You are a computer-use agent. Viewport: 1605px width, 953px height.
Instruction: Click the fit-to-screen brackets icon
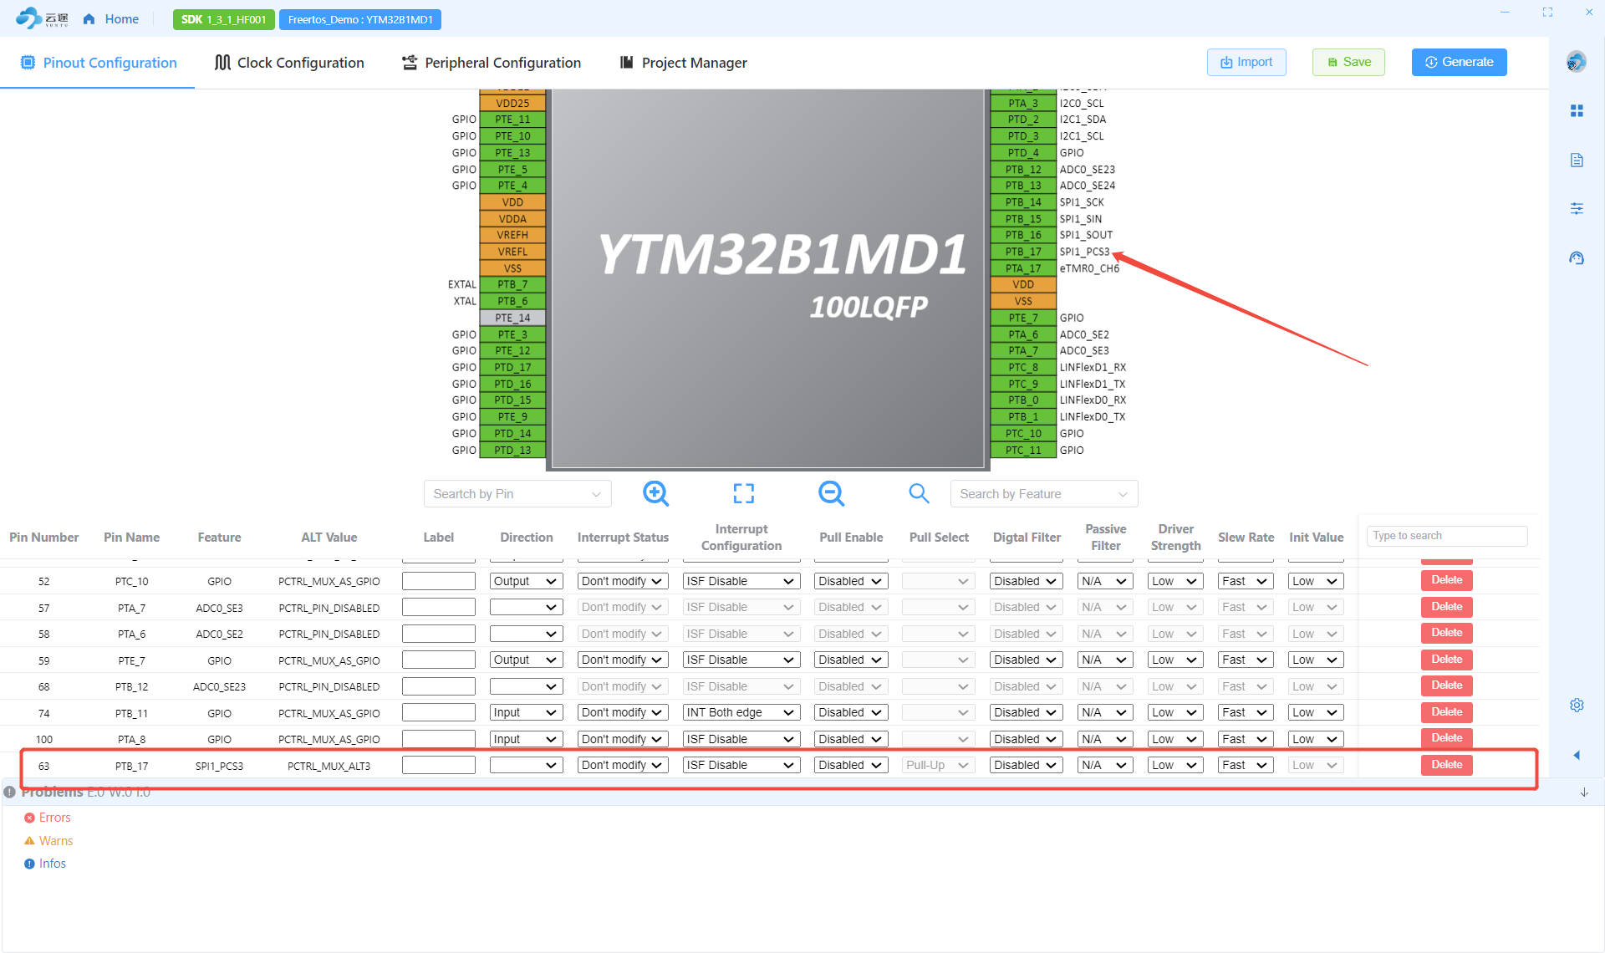(x=743, y=494)
